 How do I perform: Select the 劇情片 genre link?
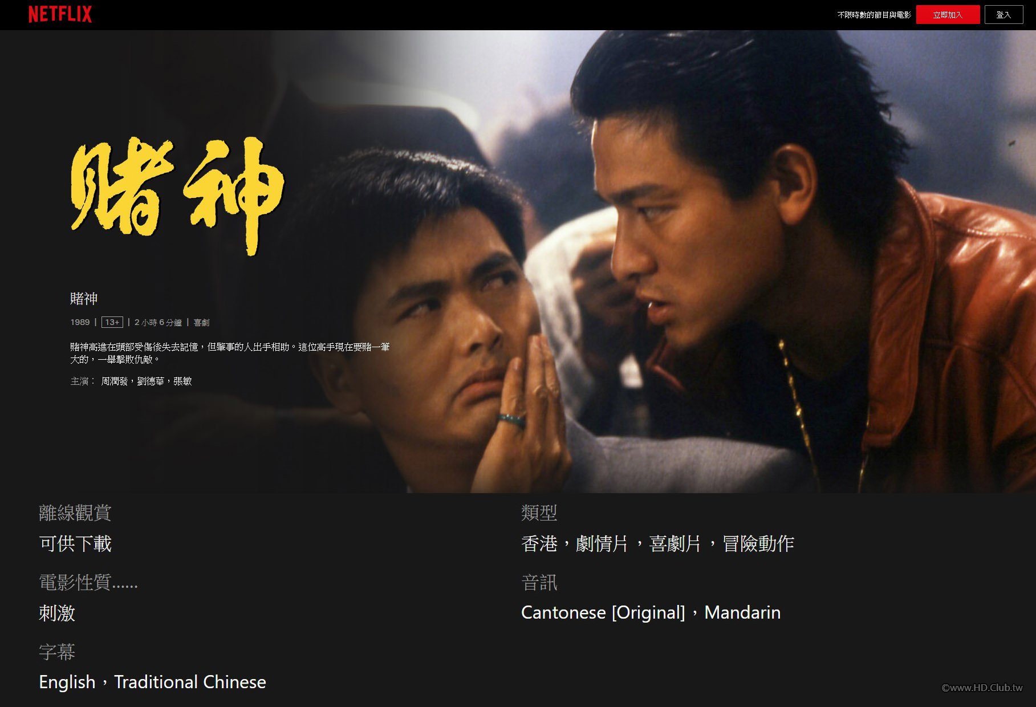pos(602,543)
